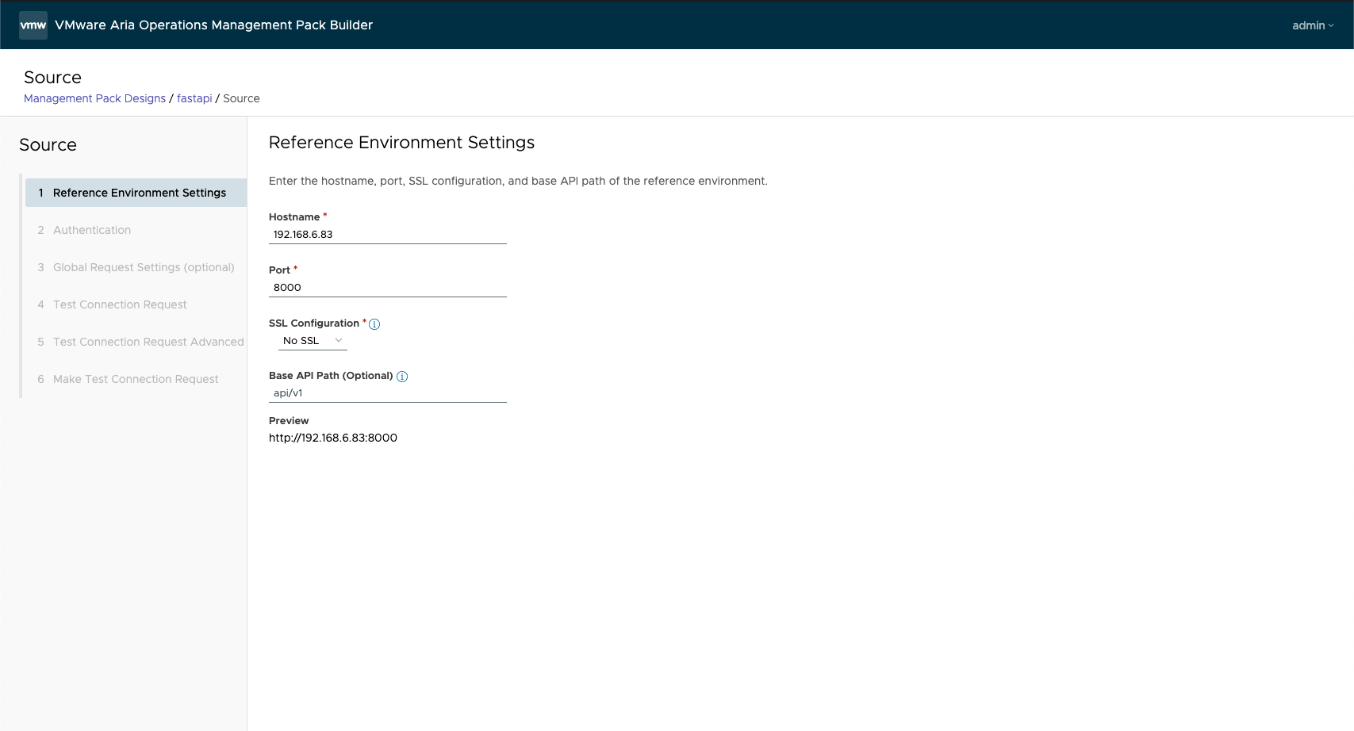This screenshot has height=731, width=1354.
Task: Select Test Connection Request step
Action: [x=120, y=304]
